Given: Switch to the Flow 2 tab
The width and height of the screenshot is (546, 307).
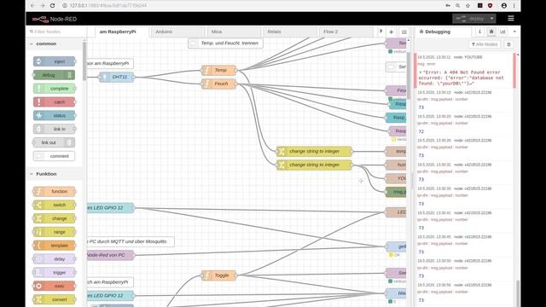Looking at the screenshot, I should 346,32.
